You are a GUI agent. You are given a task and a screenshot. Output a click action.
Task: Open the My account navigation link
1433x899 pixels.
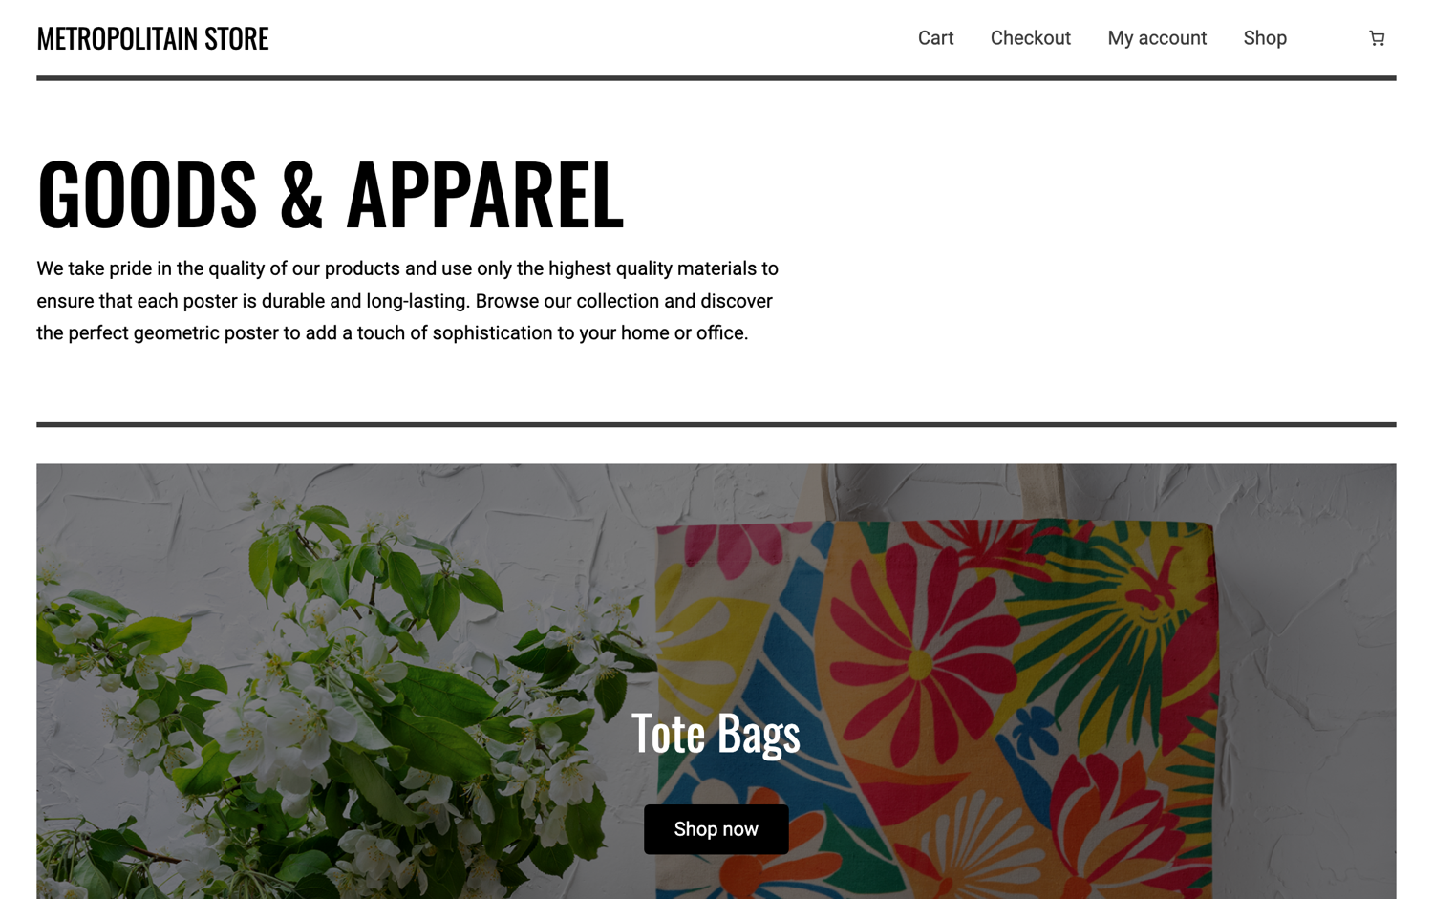[1157, 38]
